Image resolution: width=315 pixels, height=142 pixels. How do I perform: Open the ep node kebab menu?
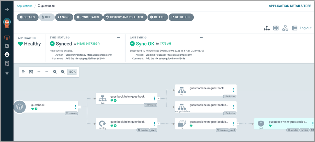(234, 90)
